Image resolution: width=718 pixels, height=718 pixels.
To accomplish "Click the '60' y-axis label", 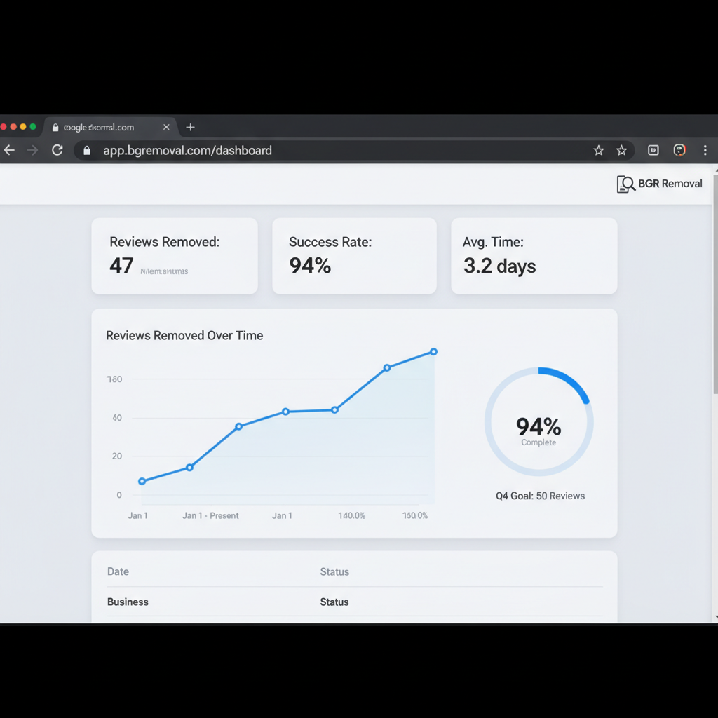I will (x=117, y=418).
